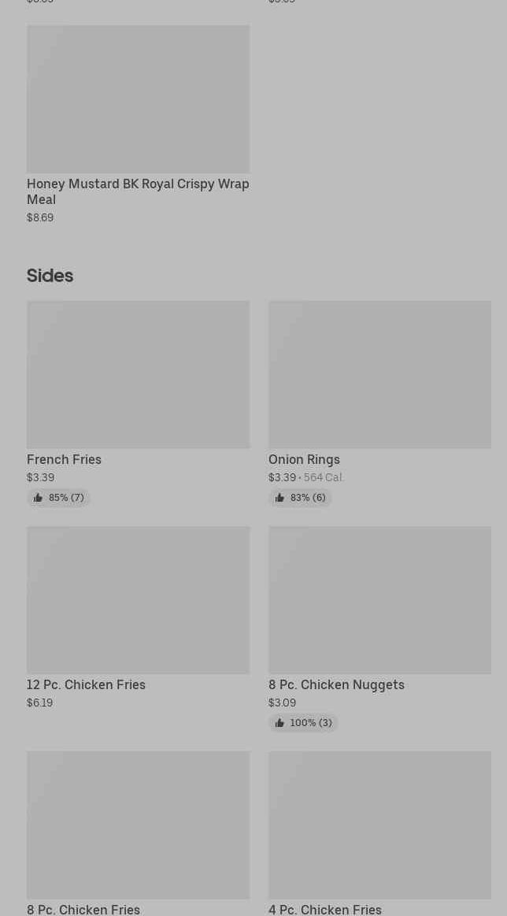Open Honey Mustard BK Royal Crispy Wrap Meal title

[x=138, y=191]
